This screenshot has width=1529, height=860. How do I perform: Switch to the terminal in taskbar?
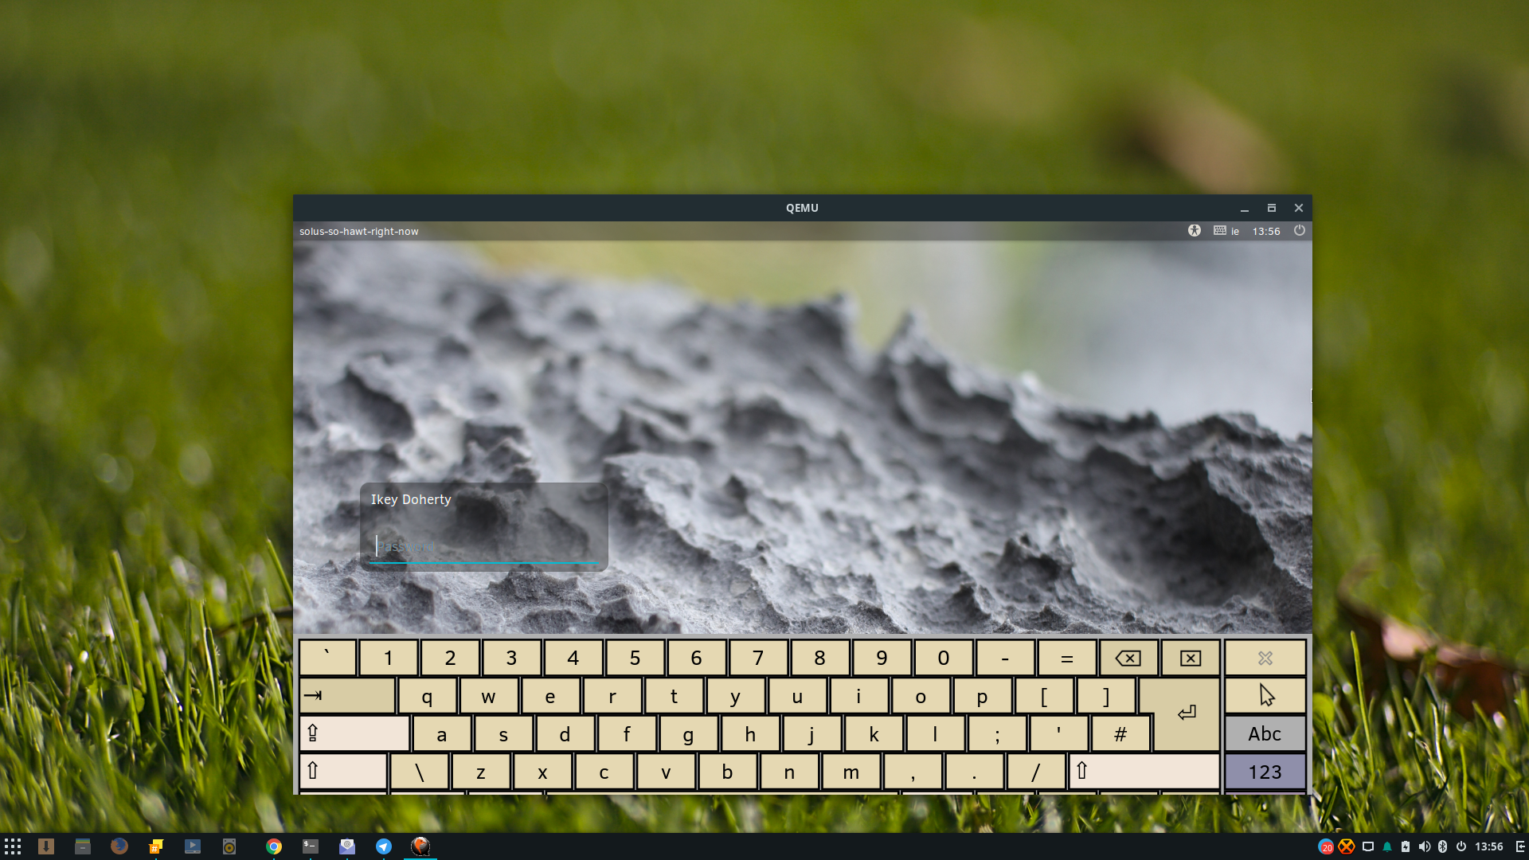311,846
